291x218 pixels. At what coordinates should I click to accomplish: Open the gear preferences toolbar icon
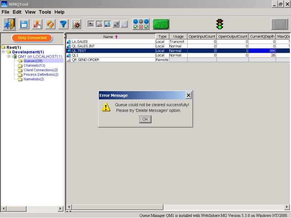[76, 24]
